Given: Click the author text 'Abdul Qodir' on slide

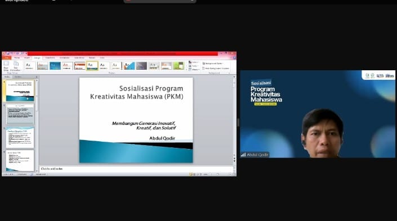Looking at the screenshot, I should 162,138.
